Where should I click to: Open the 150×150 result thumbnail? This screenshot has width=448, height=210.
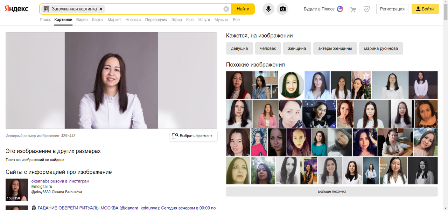[x=17, y=190]
